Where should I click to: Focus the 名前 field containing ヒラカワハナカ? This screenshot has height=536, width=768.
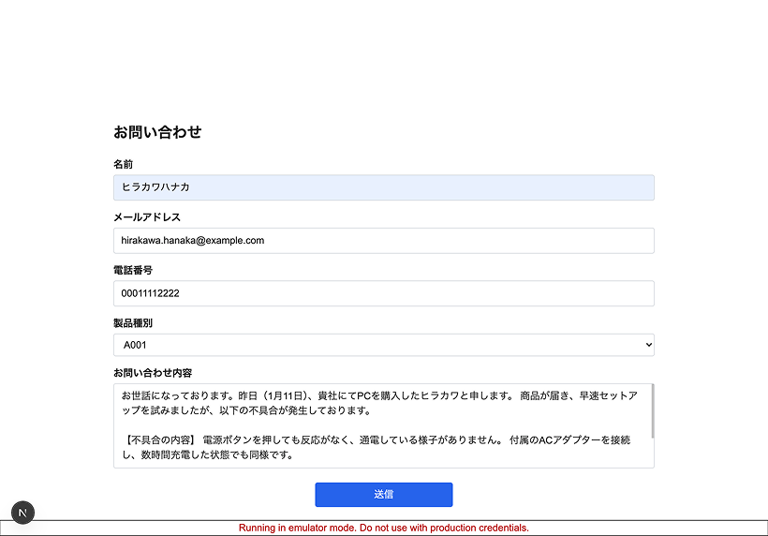[x=383, y=187]
